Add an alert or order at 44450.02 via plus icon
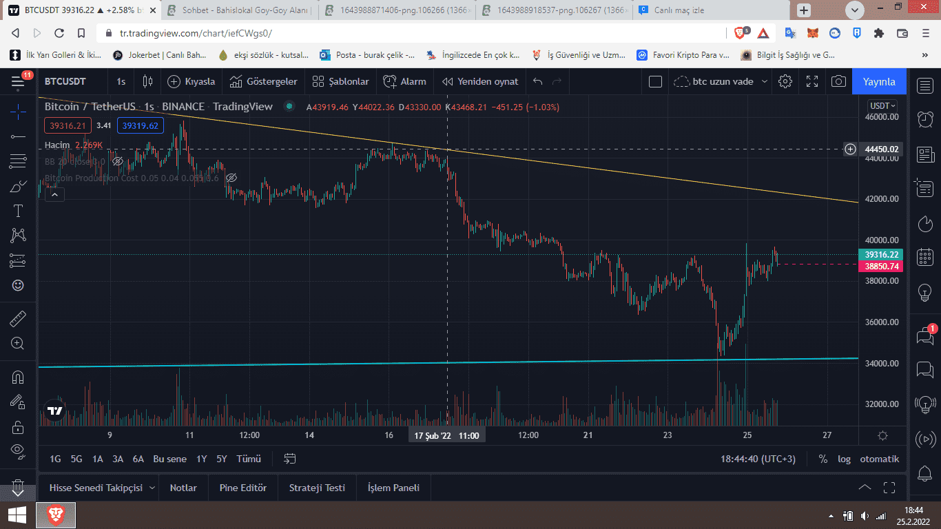 (x=851, y=149)
